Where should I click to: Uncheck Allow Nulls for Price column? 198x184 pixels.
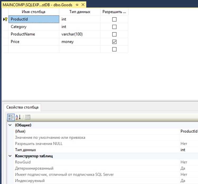pyautogui.click(x=114, y=42)
